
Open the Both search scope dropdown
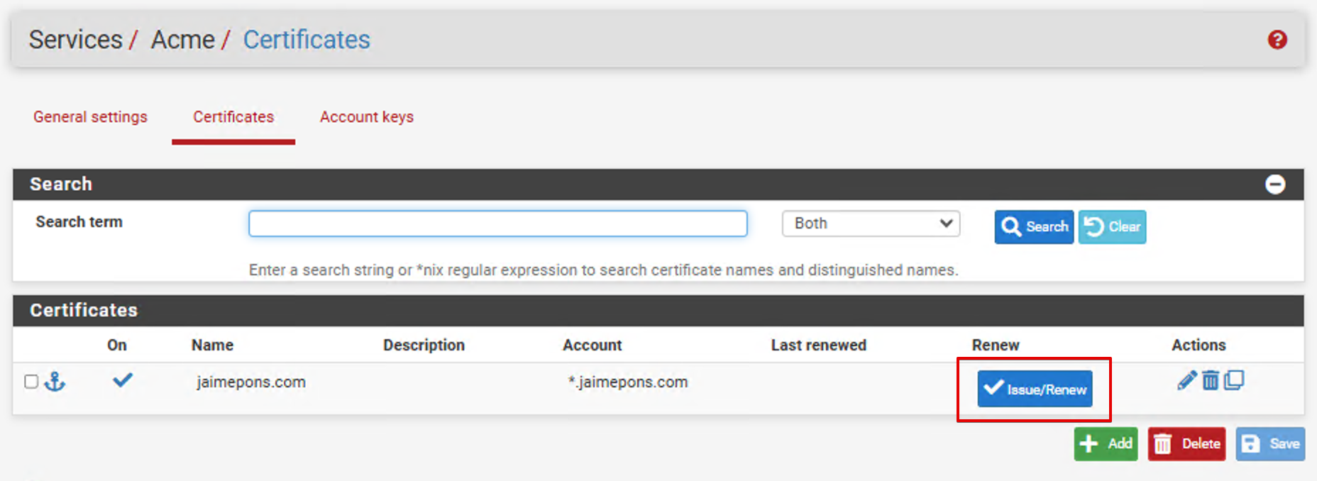[x=871, y=223]
